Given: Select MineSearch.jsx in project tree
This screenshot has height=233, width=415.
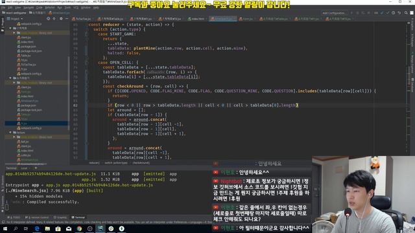Looking at the screenshot, I should pos(27,101).
